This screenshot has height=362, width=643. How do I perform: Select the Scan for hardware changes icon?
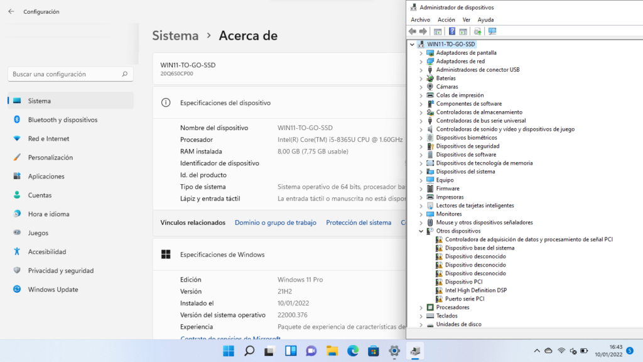tap(492, 30)
